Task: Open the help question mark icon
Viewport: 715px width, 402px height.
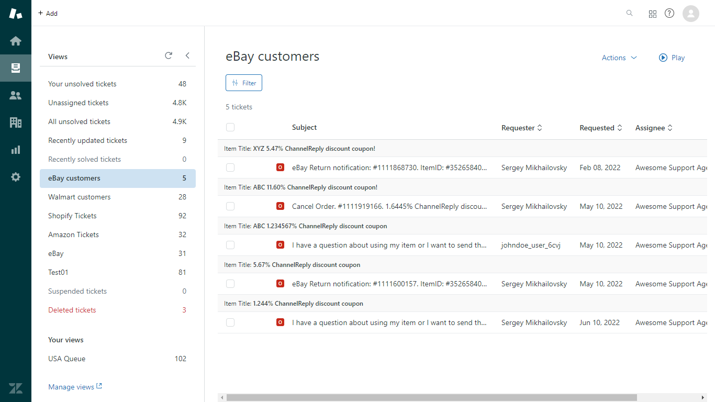Action: 669,13
